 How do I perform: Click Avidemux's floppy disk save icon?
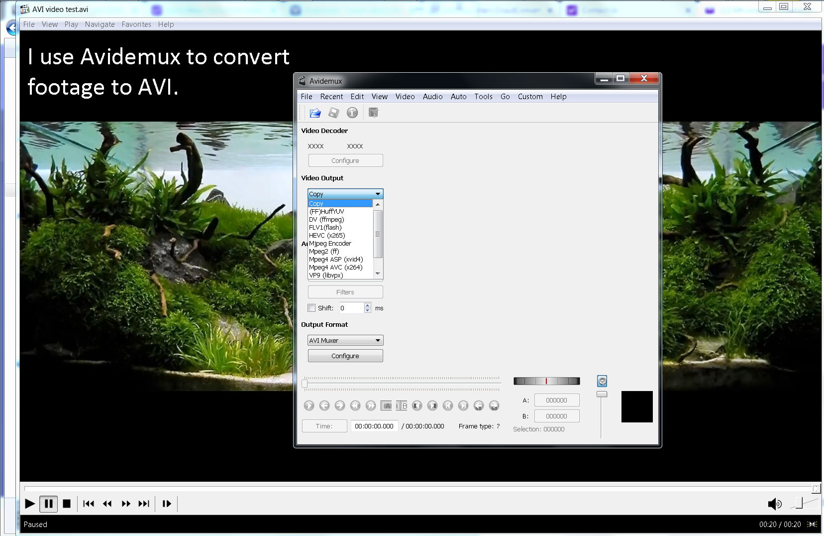[333, 113]
